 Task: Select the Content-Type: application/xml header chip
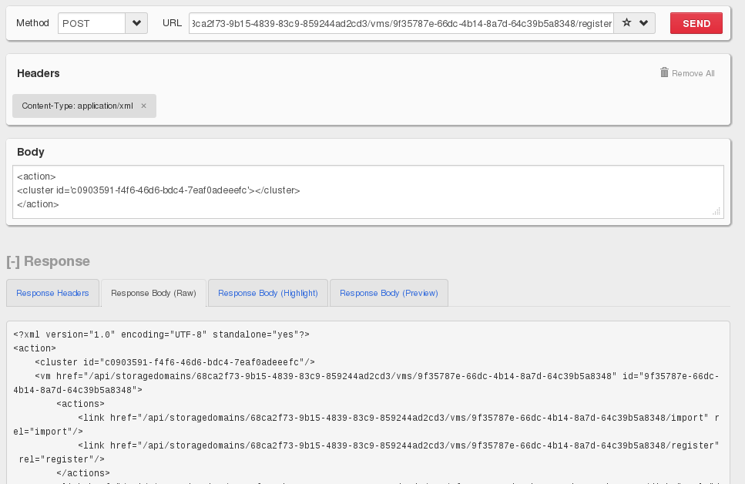pos(77,106)
